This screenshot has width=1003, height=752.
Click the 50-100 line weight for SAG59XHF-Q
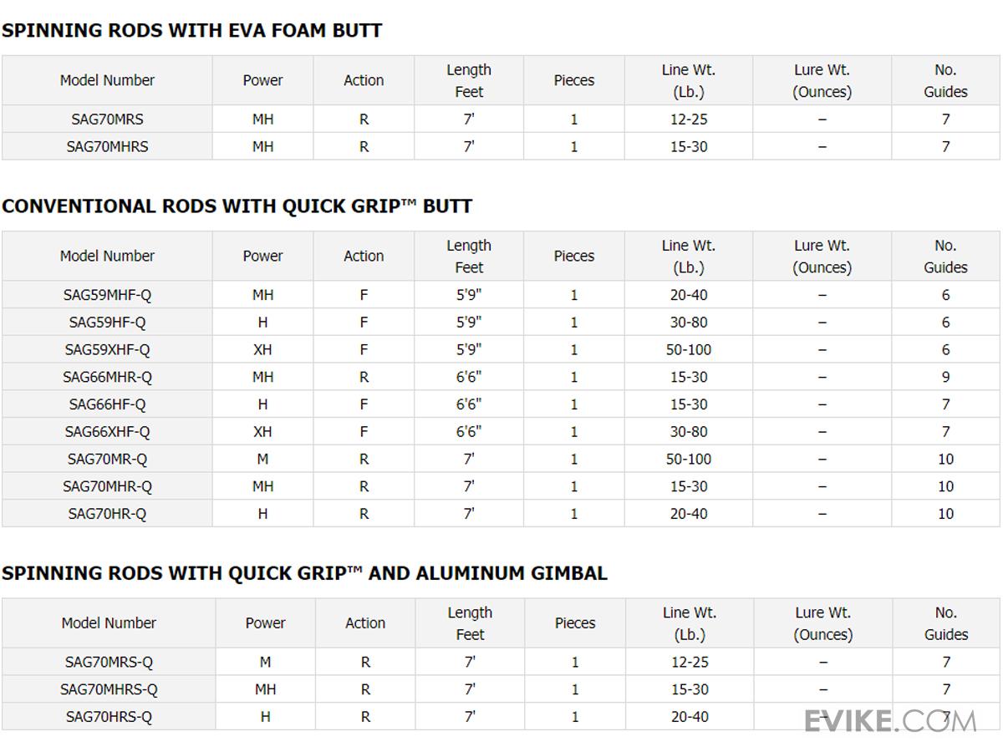click(x=688, y=349)
